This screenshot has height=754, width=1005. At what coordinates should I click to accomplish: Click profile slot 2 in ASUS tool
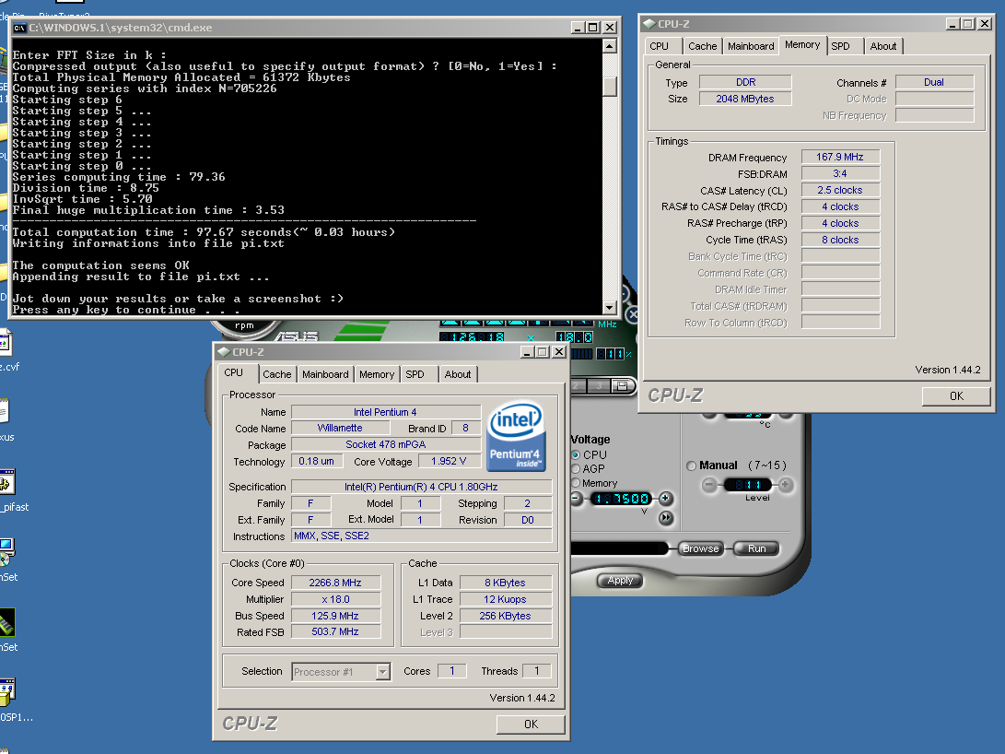tap(577, 385)
